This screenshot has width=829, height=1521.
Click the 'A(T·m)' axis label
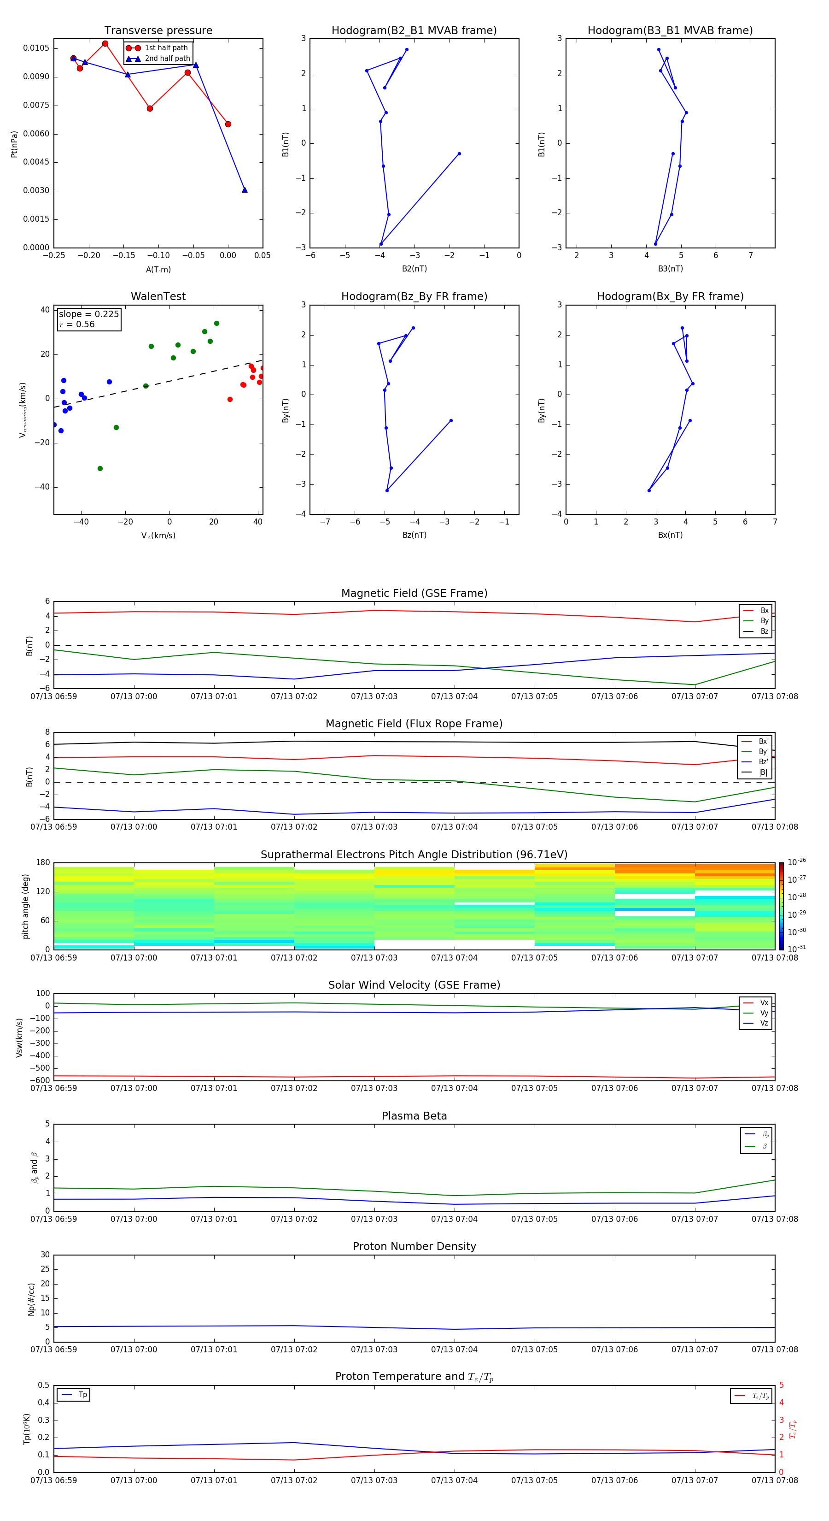[158, 270]
